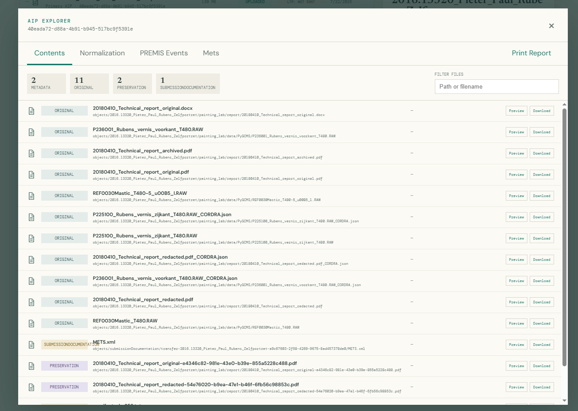Preview the METS.xml file
The height and width of the screenshot is (411, 578).
coord(516,345)
